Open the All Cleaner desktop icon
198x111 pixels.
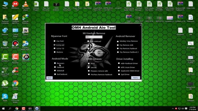point(191,45)
